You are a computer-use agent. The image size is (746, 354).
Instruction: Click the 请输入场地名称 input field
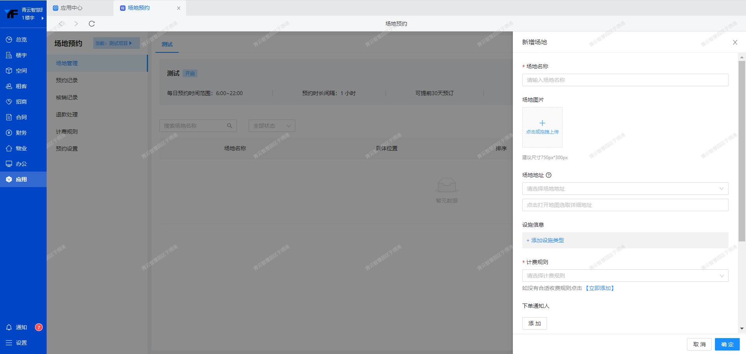[625, 80]
